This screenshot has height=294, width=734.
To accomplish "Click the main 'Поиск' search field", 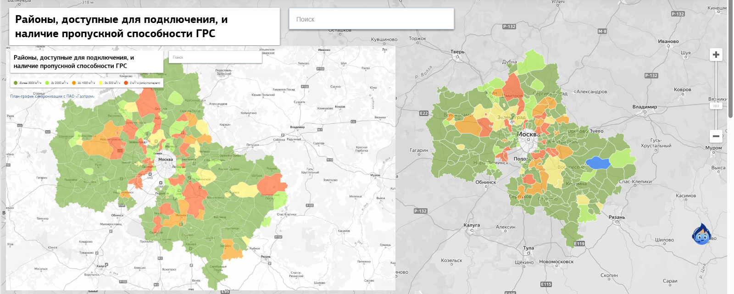I will coord(372,19).
